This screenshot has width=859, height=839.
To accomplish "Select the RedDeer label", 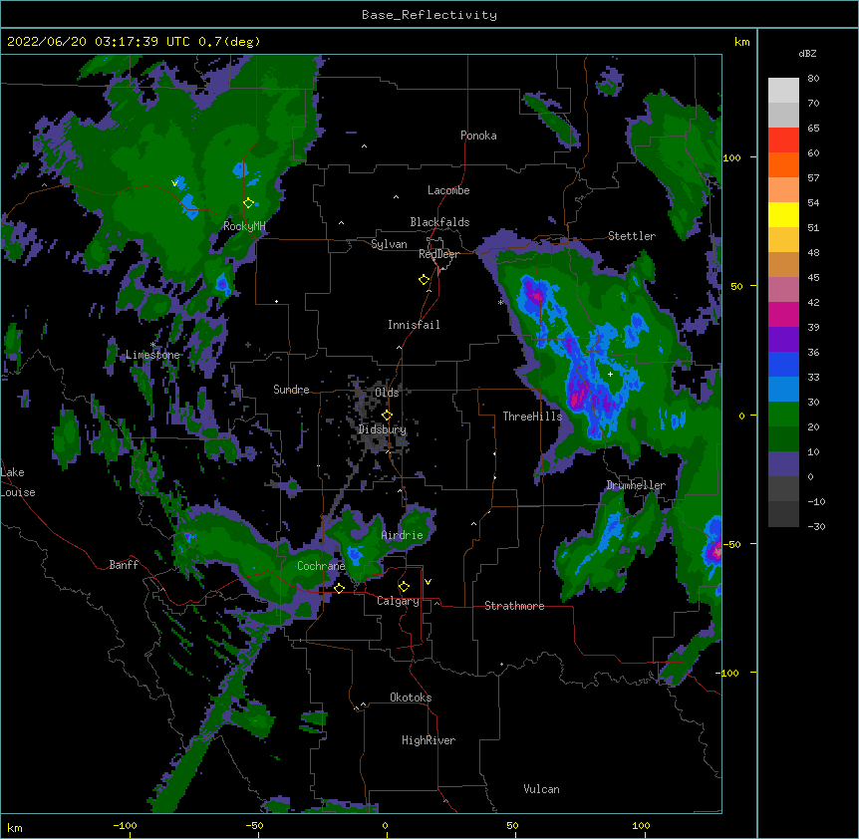I will pos(438,254).
